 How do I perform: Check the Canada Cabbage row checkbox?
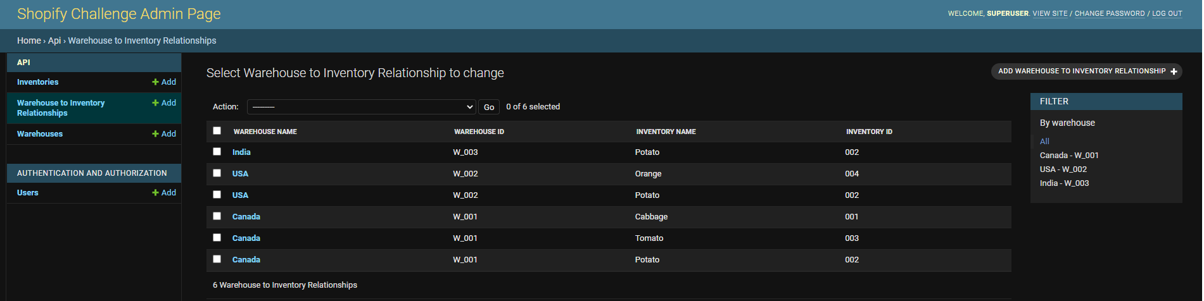pyautogui.click(x=217, y=216)
